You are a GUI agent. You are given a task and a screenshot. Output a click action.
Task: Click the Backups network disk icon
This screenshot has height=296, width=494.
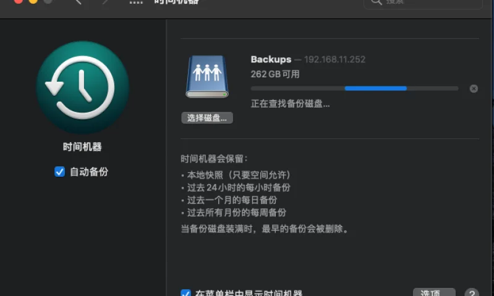pyautogui.click(x=207, y=76)
